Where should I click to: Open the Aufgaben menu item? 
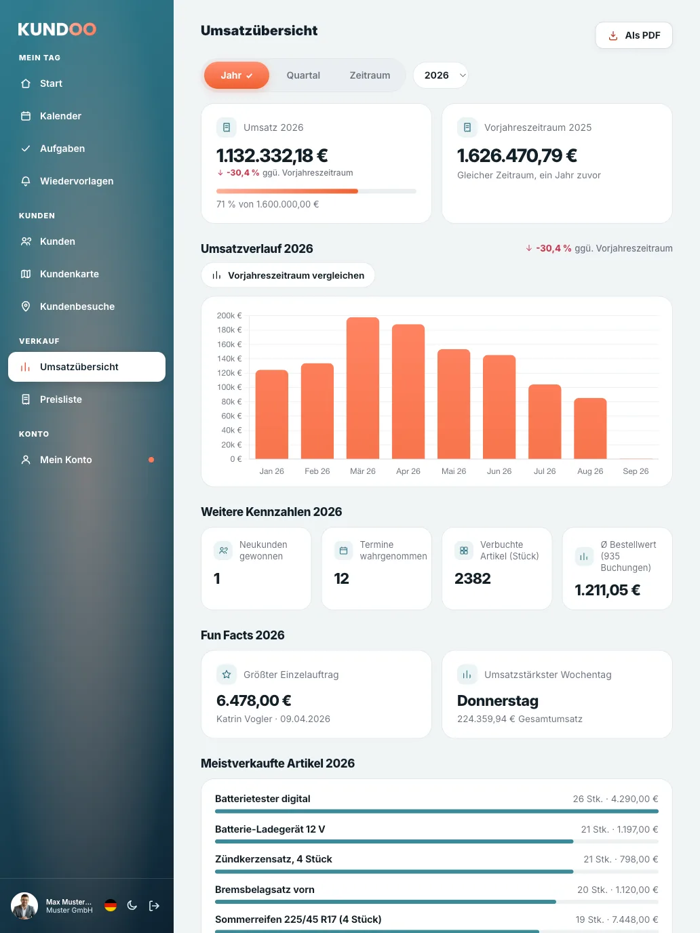coord(87,148)
